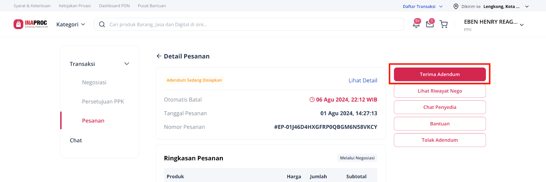Expand the delivery address dropdown chevron
Viewport: 546px width, 182px height.
coord(527,6)
